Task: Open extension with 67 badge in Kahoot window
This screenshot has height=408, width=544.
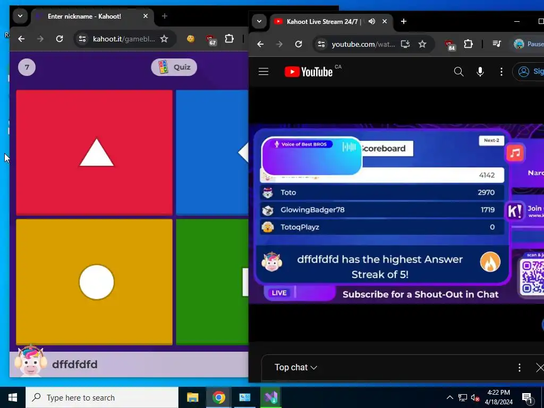Action: [211, 40]
